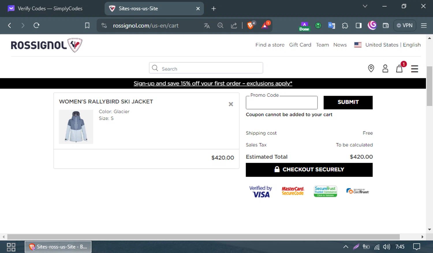Click the jacket product thumbnail

76,127
